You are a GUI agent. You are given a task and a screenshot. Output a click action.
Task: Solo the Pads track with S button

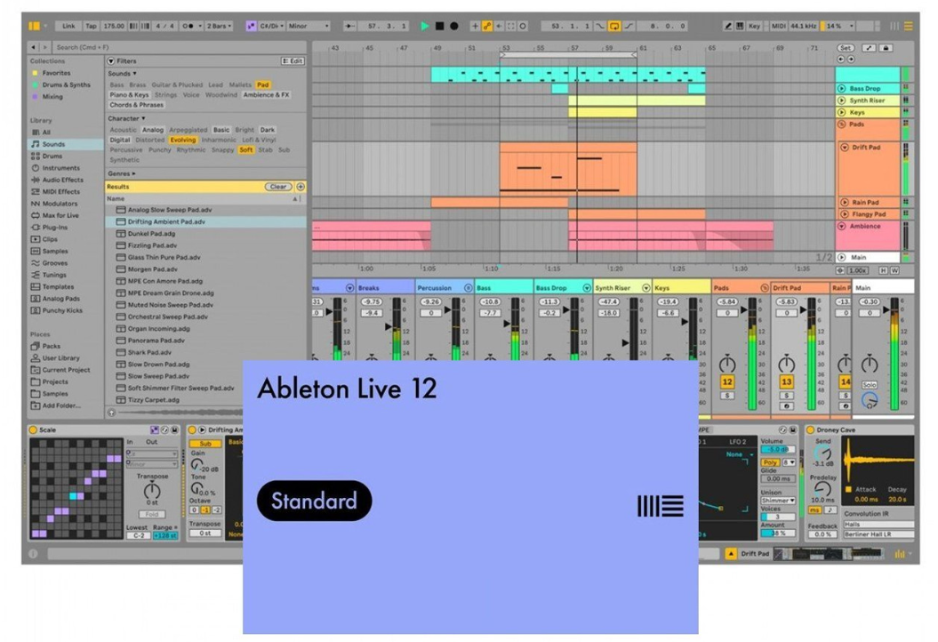(x=726, y=396)
